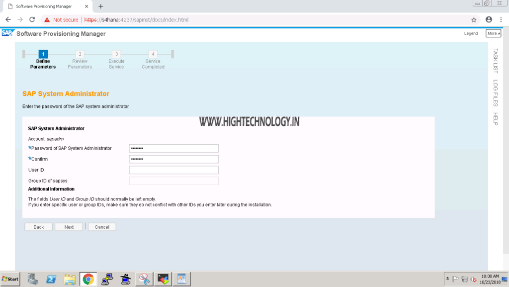The height and width of the screenshot is (287, 509).
Task: Open the More dropdown
Action: pyautogui.click(x=493, y=33)
